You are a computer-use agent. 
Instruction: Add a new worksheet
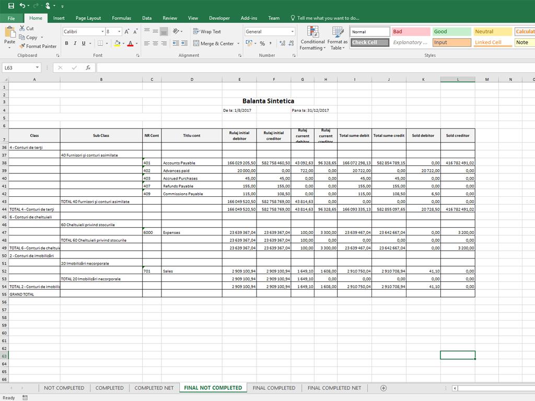[x=383, y=388]
